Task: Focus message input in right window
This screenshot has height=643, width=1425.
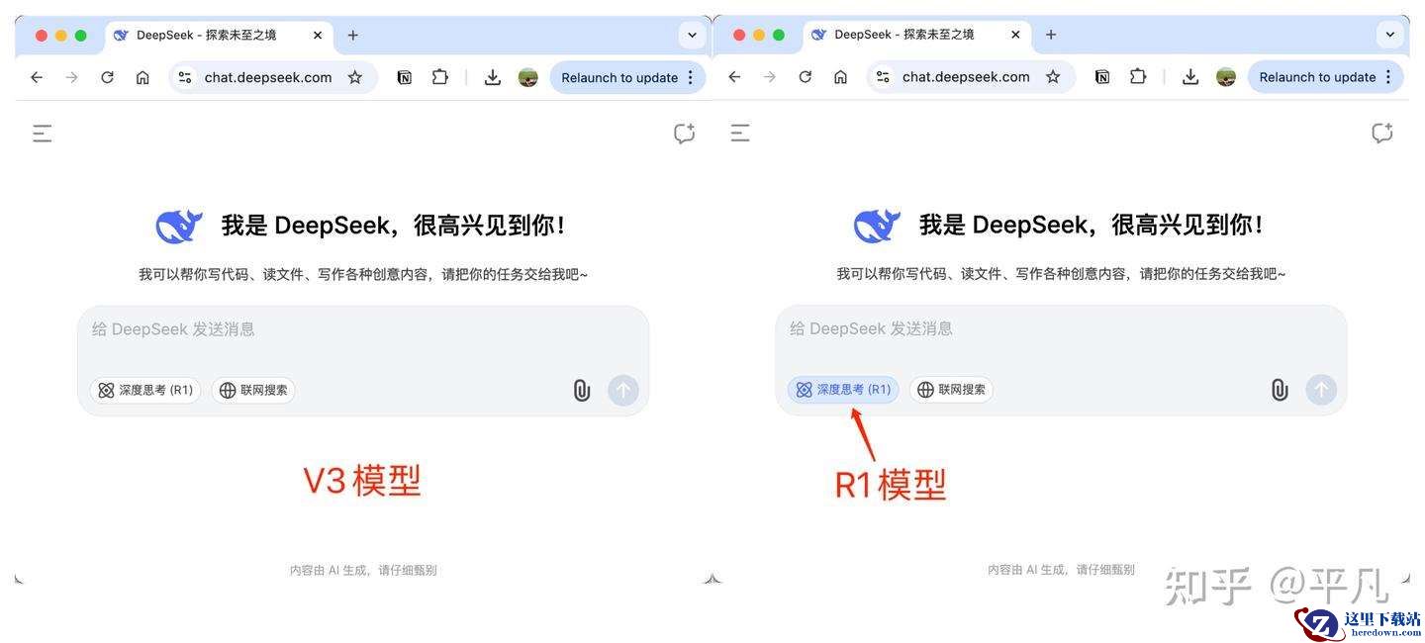Action: pyautogui.click(x=1061, y=328)
